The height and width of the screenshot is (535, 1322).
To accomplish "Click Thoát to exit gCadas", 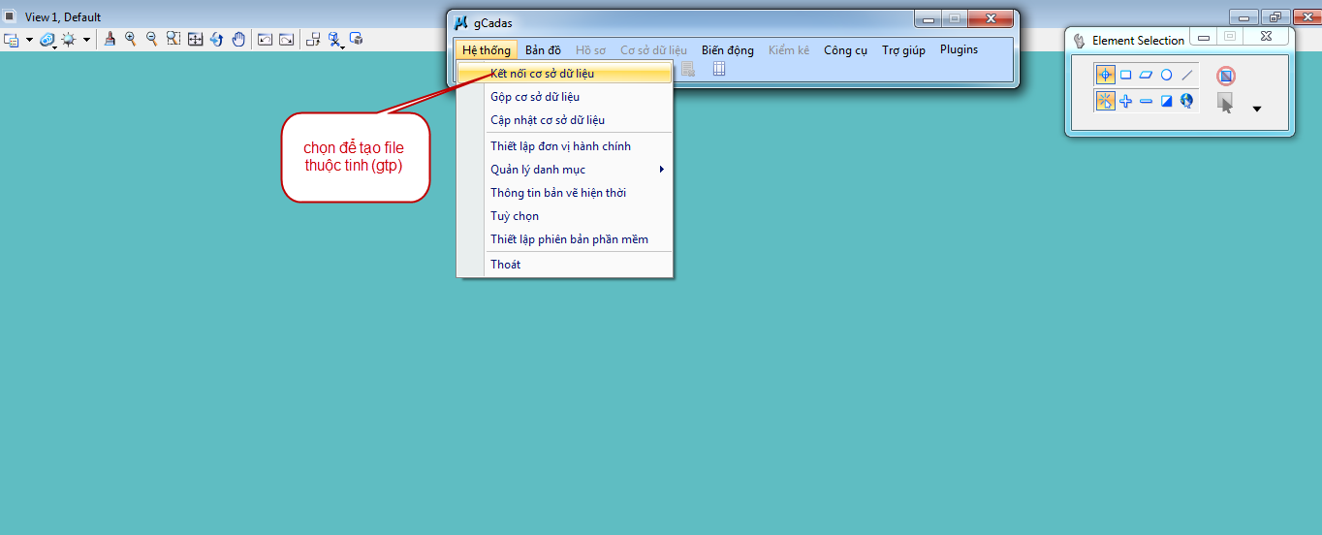I will coord(506,265).
